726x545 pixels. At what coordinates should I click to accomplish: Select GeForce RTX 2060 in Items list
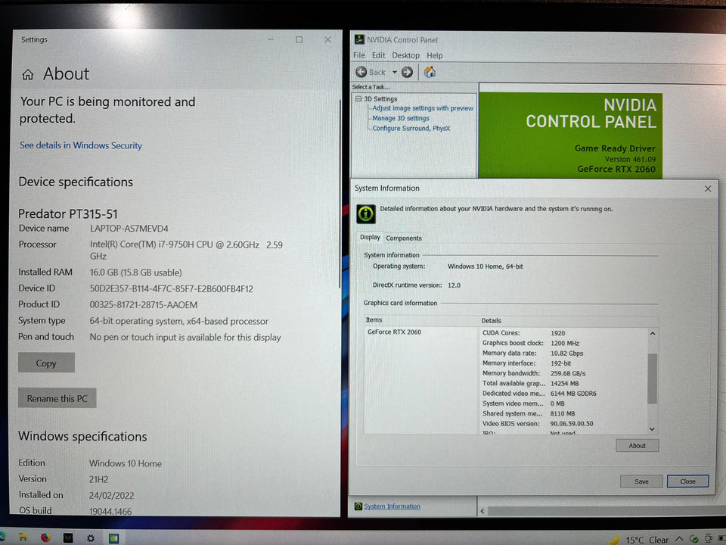point(395,332)
